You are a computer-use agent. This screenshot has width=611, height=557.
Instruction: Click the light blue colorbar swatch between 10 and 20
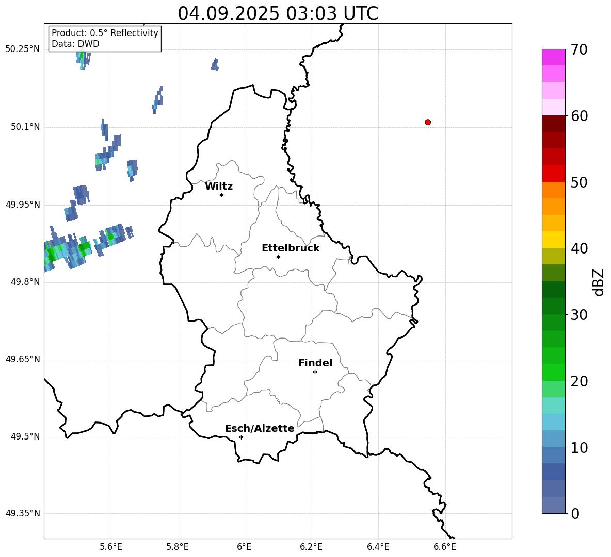pos(553,422)
